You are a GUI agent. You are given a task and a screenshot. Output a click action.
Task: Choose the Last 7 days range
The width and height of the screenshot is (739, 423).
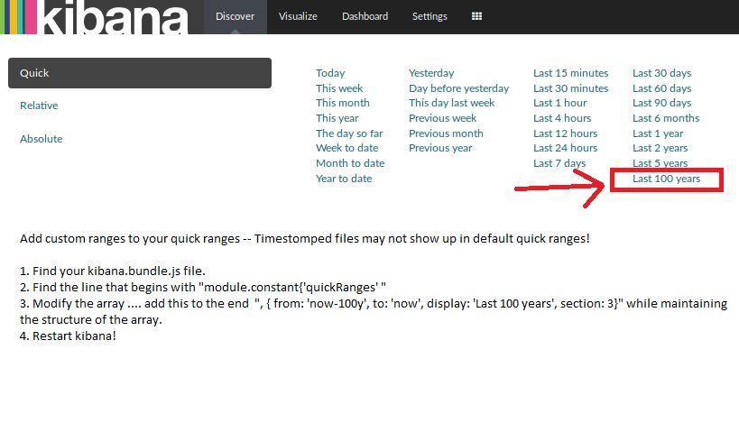tap(559, 163)
